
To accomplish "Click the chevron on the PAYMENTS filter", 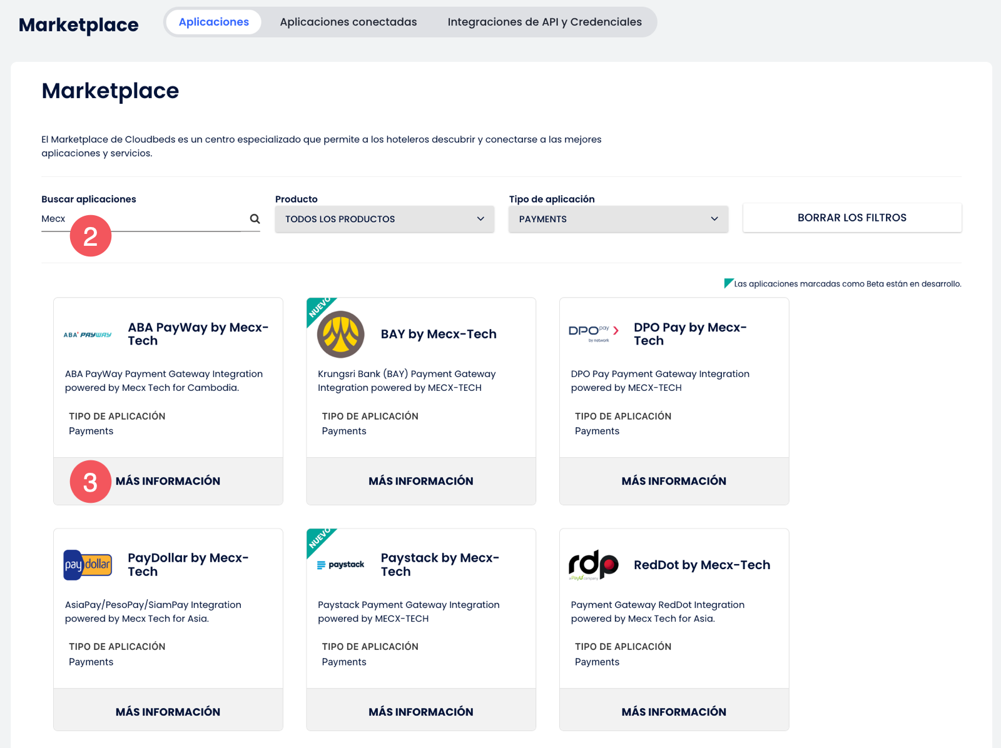I will (x=714, y=219).
